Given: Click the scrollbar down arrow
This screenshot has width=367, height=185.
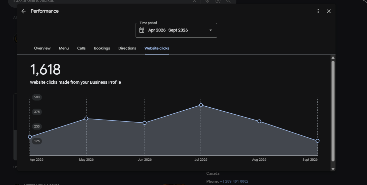Looking at the screenshot, I should click(333, 169).
